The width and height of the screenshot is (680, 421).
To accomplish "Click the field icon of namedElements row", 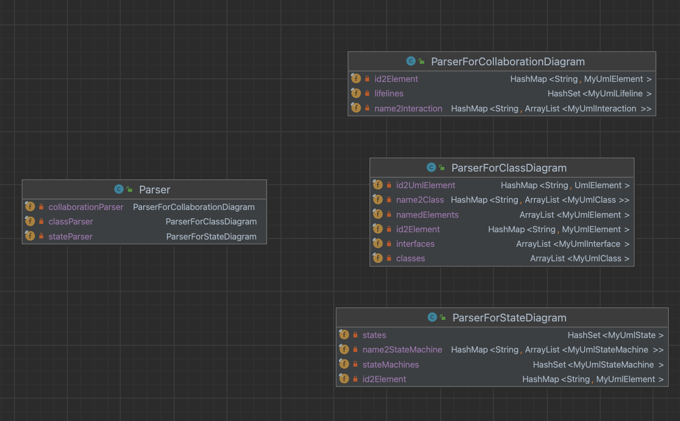I will 378,214.
